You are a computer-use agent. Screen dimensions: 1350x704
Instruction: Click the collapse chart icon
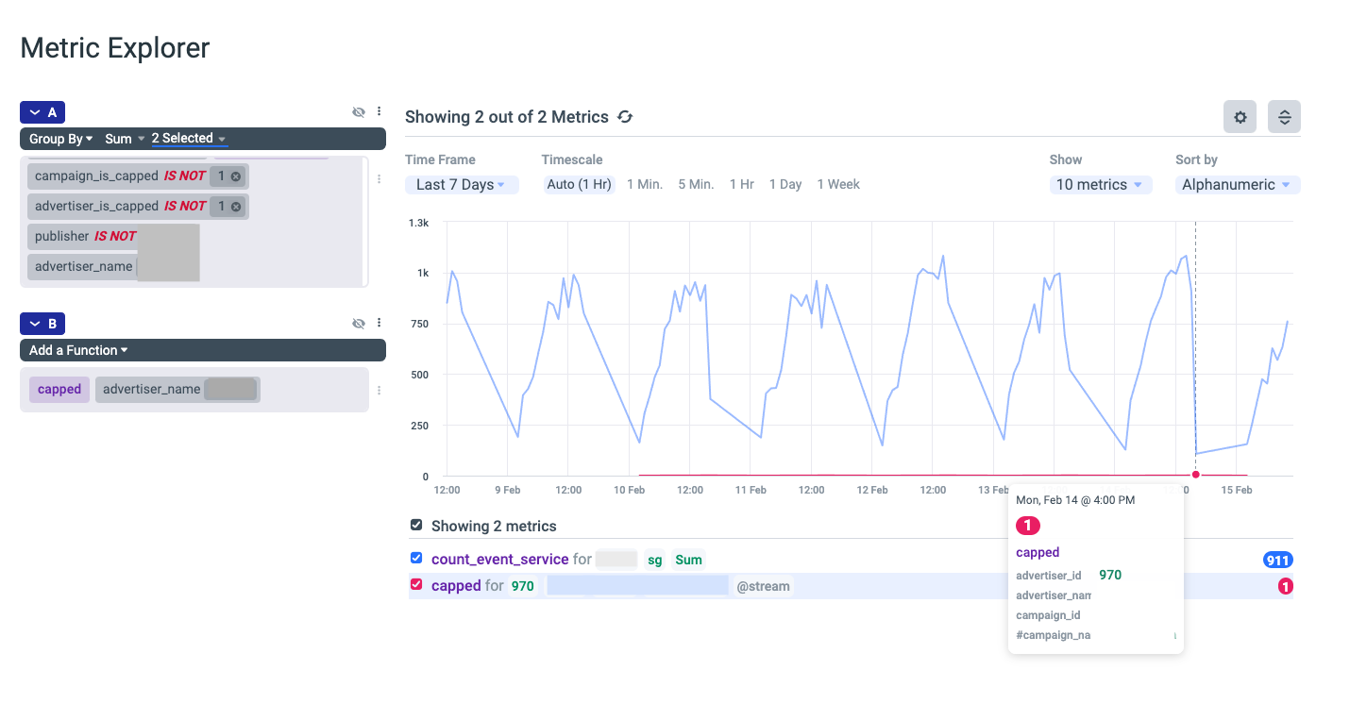tap(1284, 117)
